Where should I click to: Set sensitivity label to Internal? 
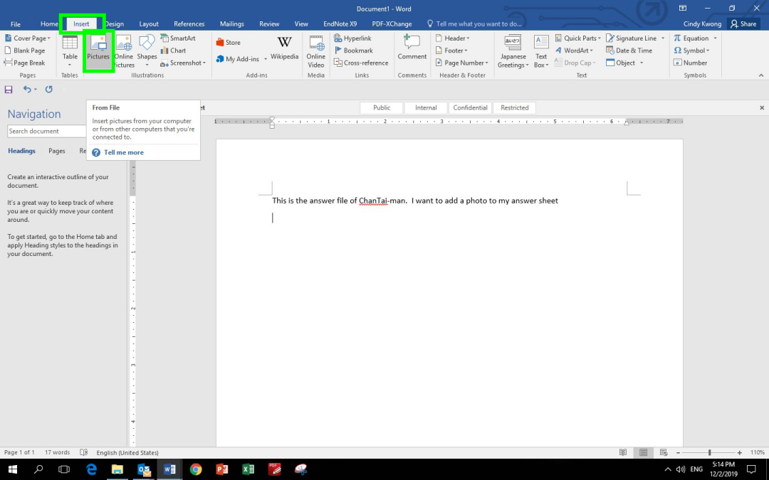click(x=426, y=108)
